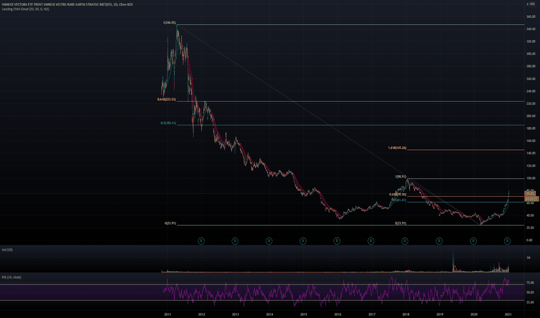Click the 1.618(145.26) Fibonacci extension label
This screenshot has width=540, height=318.
tap(397, 148)
